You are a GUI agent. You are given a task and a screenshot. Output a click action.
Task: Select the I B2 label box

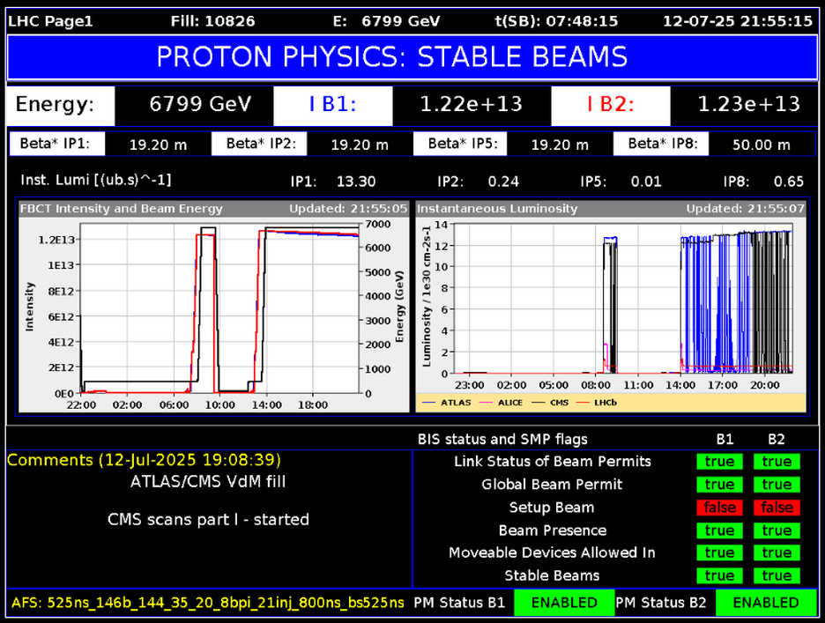point(609,105)
